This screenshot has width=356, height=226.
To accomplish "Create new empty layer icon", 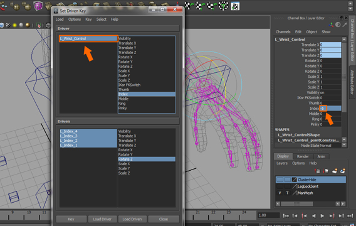I will [x=335, y=171].
